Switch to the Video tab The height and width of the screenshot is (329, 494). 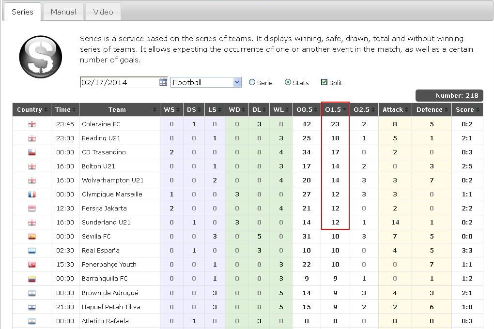pyautogui.click(x=103, y=12)
